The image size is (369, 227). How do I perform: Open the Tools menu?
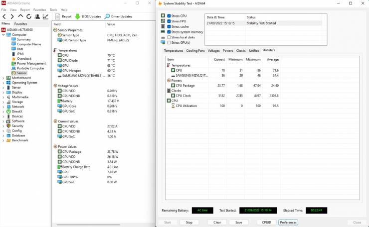(x=53, y=9)
